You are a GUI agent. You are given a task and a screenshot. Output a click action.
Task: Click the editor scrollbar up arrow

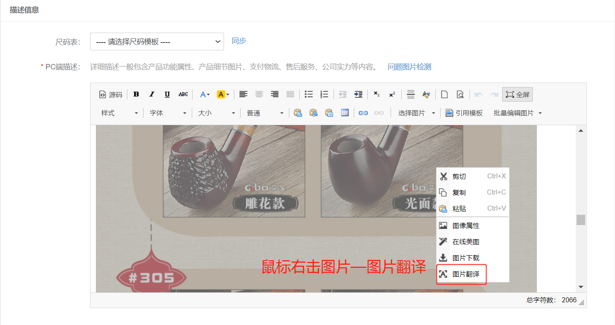tap(581, 130)
